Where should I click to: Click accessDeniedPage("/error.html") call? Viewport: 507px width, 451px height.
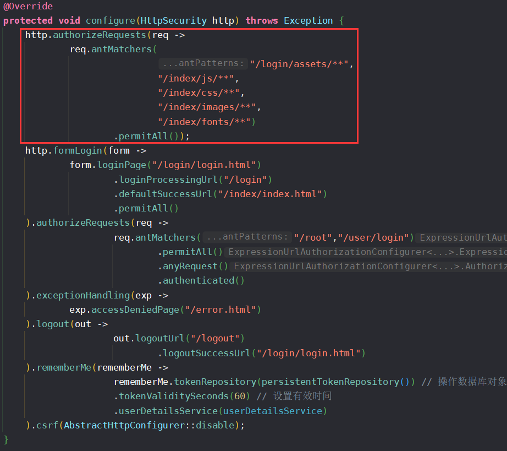tap(165, 309)
